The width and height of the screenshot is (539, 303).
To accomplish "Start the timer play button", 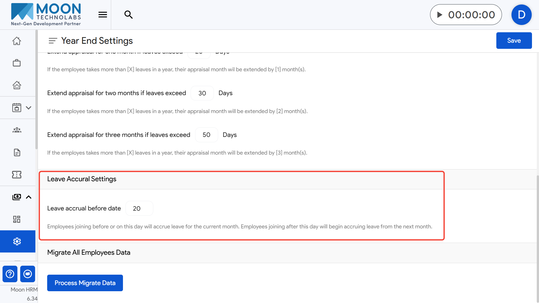I will coord(440,15).
